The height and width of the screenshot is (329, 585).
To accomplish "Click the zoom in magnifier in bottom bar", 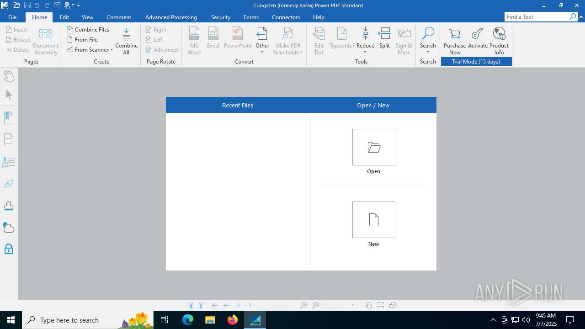I will [x=315, y=305].
